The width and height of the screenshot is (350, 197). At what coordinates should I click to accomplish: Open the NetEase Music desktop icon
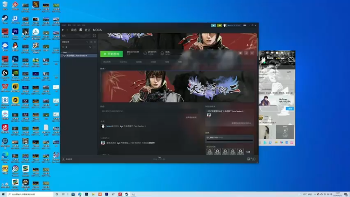tap(5, 129)
